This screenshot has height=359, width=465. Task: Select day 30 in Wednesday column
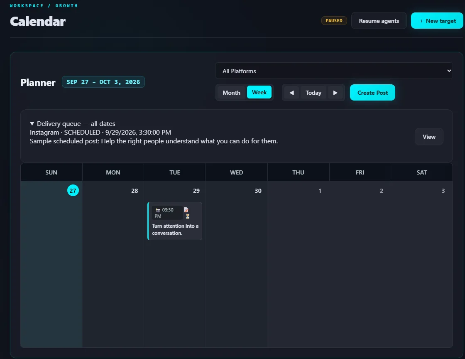tap(258, 191)
